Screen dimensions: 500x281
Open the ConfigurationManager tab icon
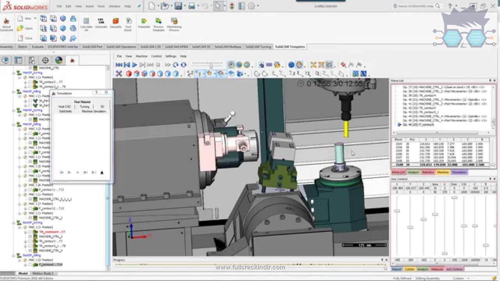tap(32, 60)
